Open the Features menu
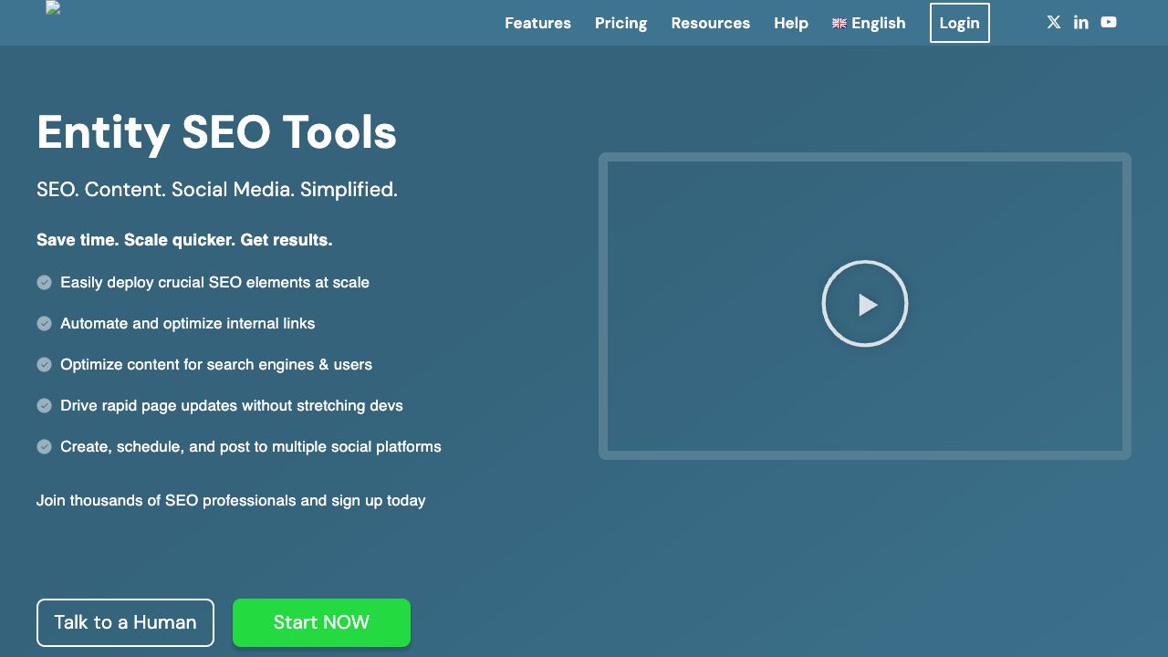This screenshot has height=657, width=1168. [538, 23]
